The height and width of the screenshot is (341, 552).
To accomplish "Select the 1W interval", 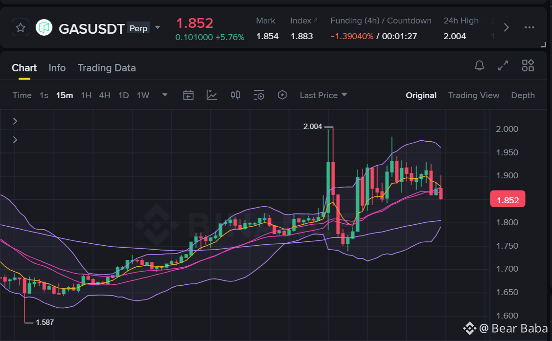I will tap(143, 95).
